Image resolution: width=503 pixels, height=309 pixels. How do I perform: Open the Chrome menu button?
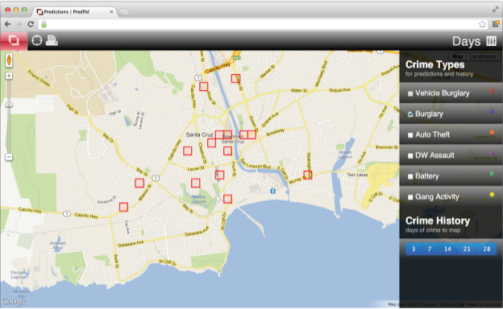click(x=495, y=24)
